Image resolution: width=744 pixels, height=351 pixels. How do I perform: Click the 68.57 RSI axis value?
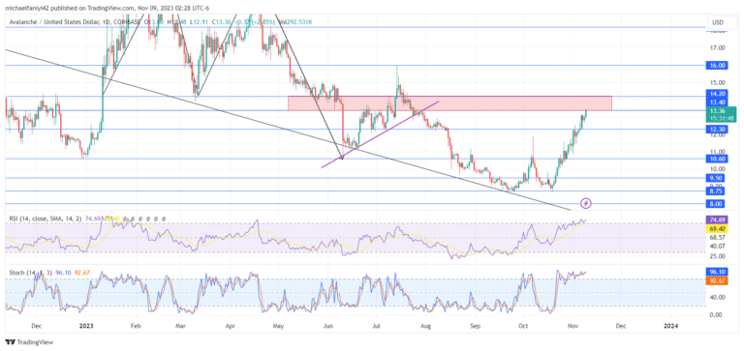717,237
